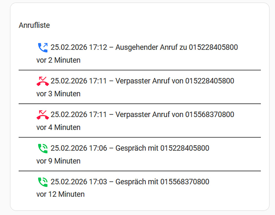Select number 015228405800 in missed call entry

point(210,81)
